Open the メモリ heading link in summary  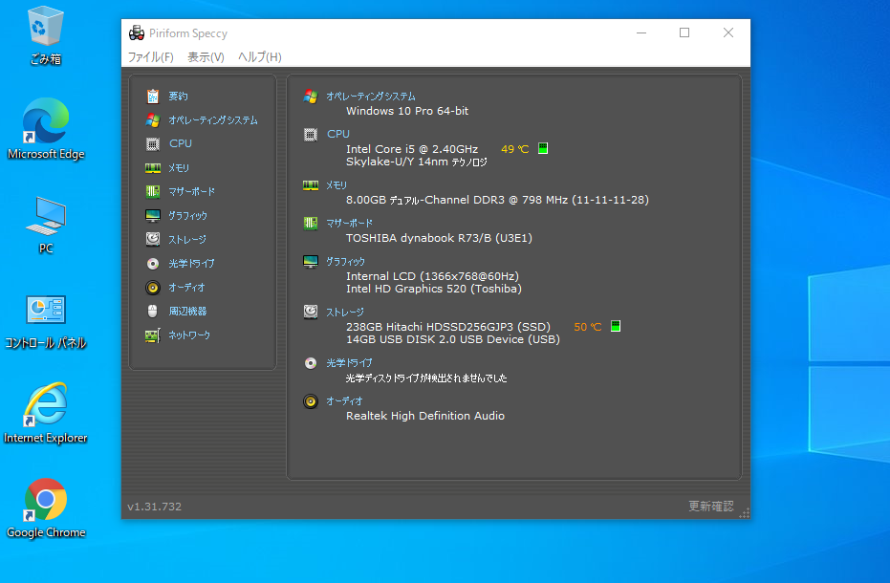coord(336,185)
